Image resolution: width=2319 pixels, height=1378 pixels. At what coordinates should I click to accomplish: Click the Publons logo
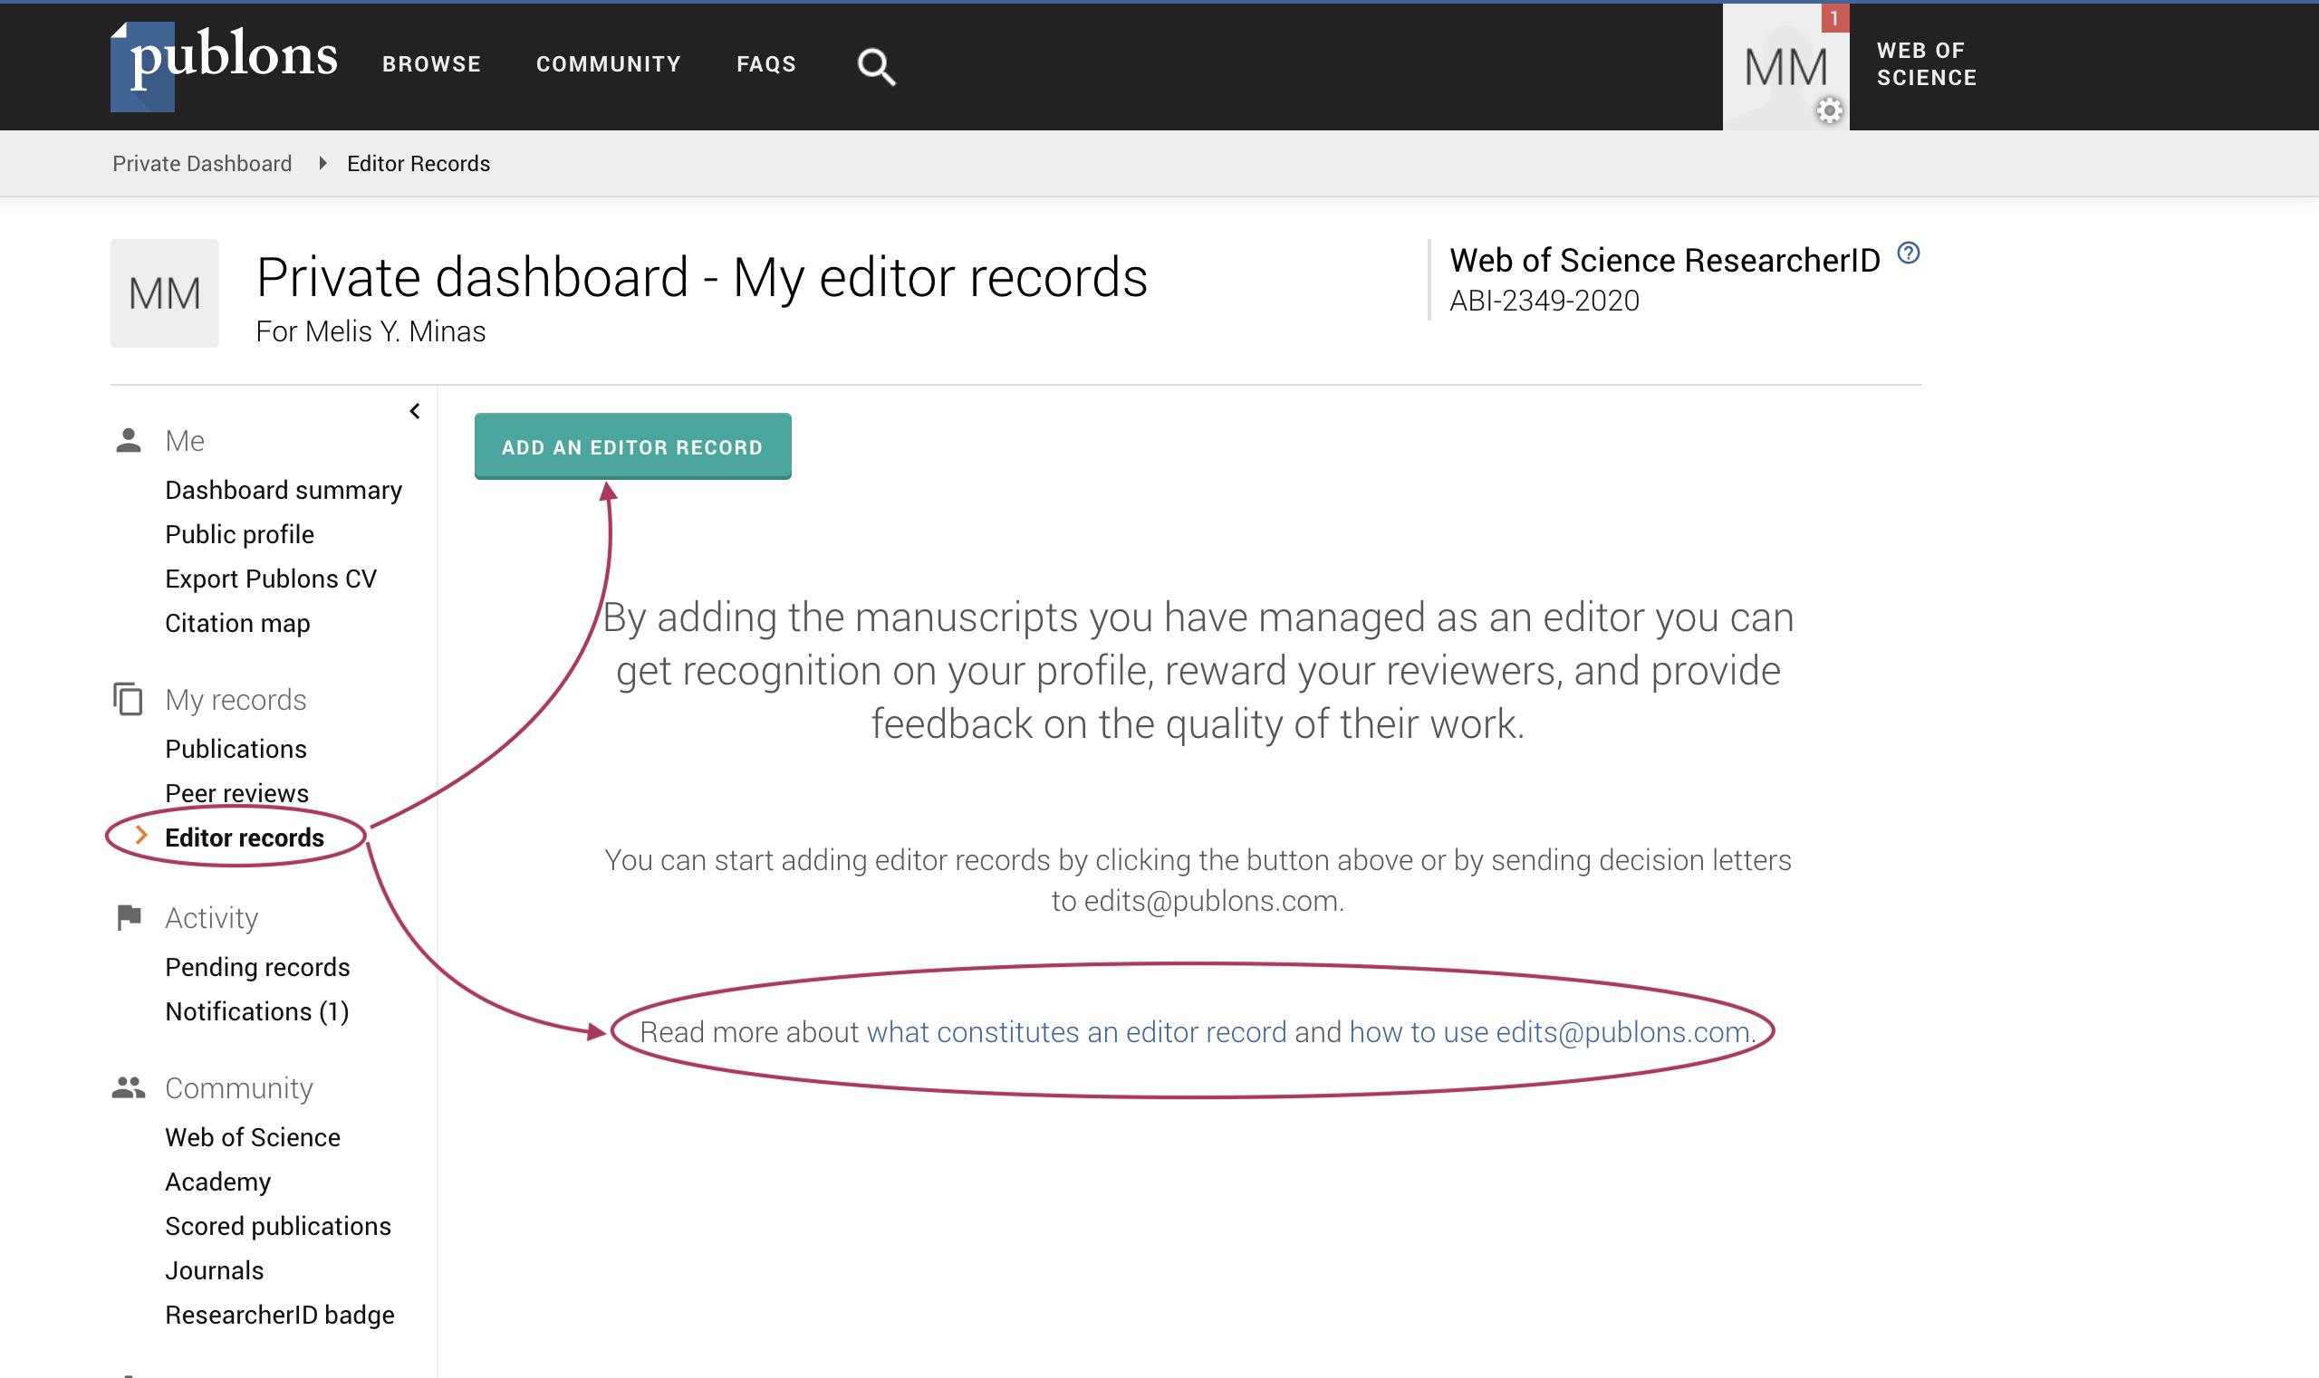pyautogui.click(x=224, y=65)
